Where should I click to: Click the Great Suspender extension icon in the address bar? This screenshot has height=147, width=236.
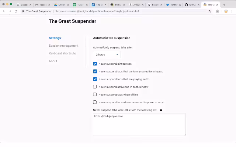pos(217,11)
